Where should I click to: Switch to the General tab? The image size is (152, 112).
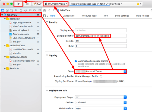pos(53,16)
